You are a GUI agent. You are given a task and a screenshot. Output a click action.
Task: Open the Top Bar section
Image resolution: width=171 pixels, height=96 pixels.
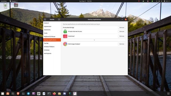tap(52, 43)
